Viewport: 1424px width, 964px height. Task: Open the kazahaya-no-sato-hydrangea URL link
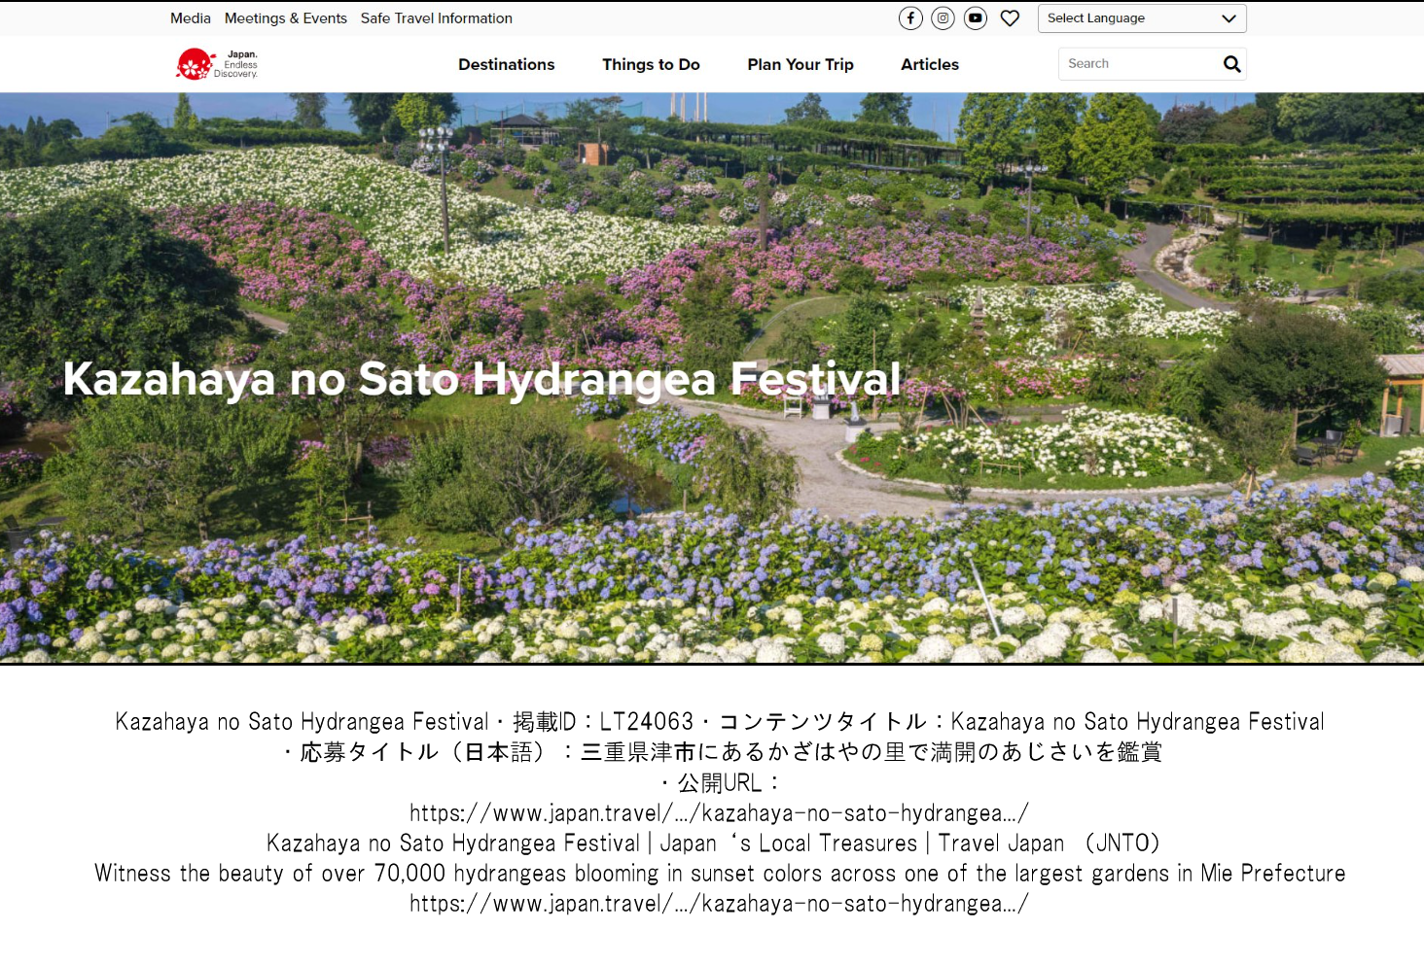click(720, 813)
